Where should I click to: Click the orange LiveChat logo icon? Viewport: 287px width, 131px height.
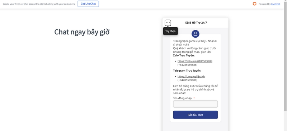click(x=254, y=4)
